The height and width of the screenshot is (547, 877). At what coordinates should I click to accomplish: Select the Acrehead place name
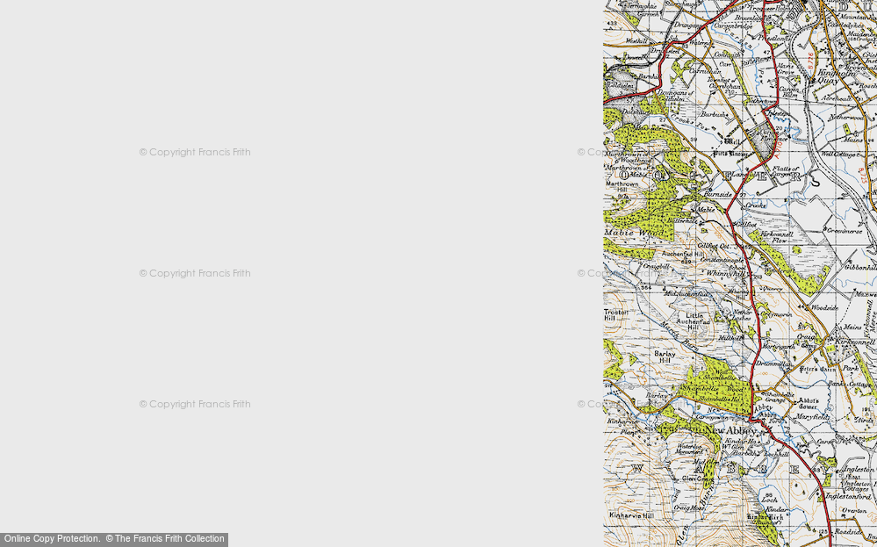tap(836, 97)
